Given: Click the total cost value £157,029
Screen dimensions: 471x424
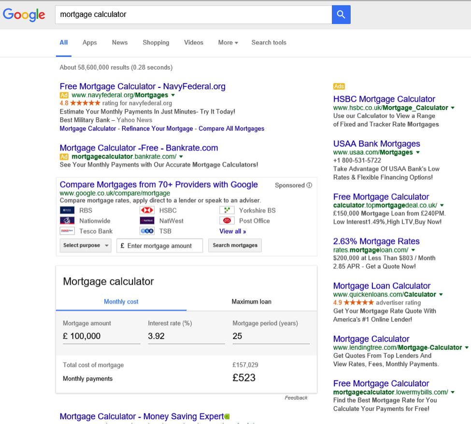Looking at the screenshot, I should click(245, 365).
